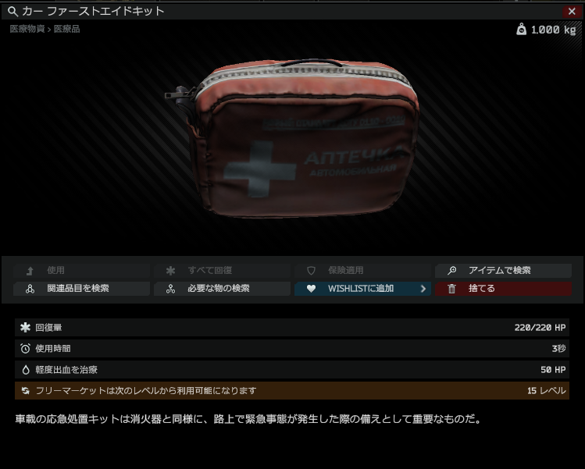The image size is (585, 469).
Task: Click the magnifier icon beside the item title
Action: [x=12, y=12]
